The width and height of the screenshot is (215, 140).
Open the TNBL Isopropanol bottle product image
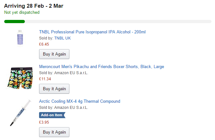pos(20,38)
